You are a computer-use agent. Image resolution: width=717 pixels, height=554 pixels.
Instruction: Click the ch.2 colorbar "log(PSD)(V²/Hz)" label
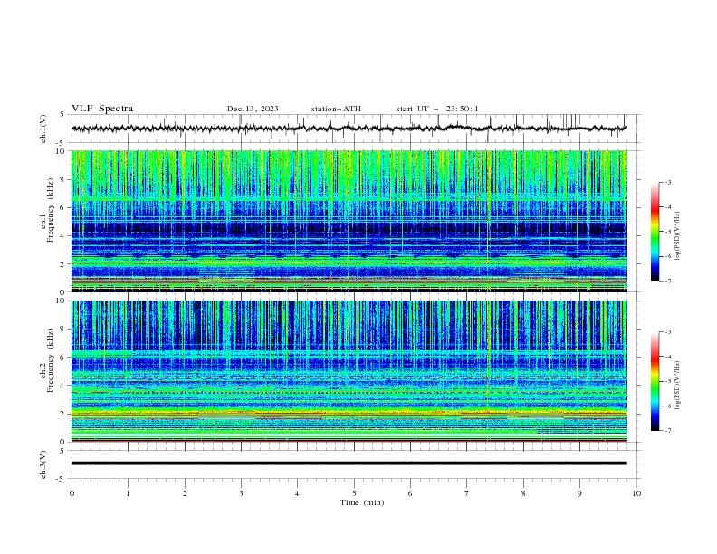[678, 386]
